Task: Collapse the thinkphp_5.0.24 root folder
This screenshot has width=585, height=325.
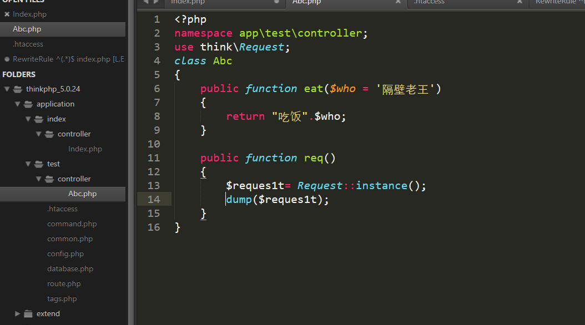Action: (x=7, y=89)
